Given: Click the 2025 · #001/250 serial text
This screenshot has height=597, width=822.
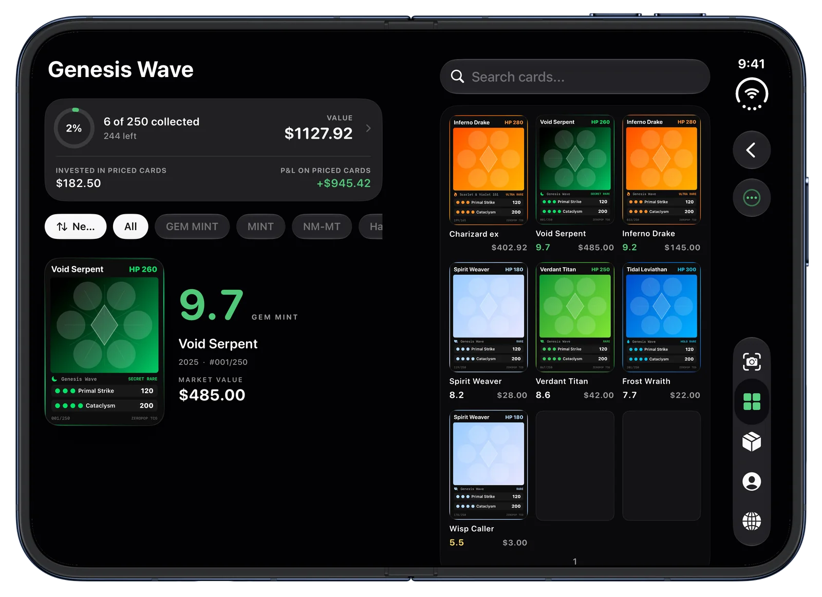Looking at the screenshot, I should [213, 362].
